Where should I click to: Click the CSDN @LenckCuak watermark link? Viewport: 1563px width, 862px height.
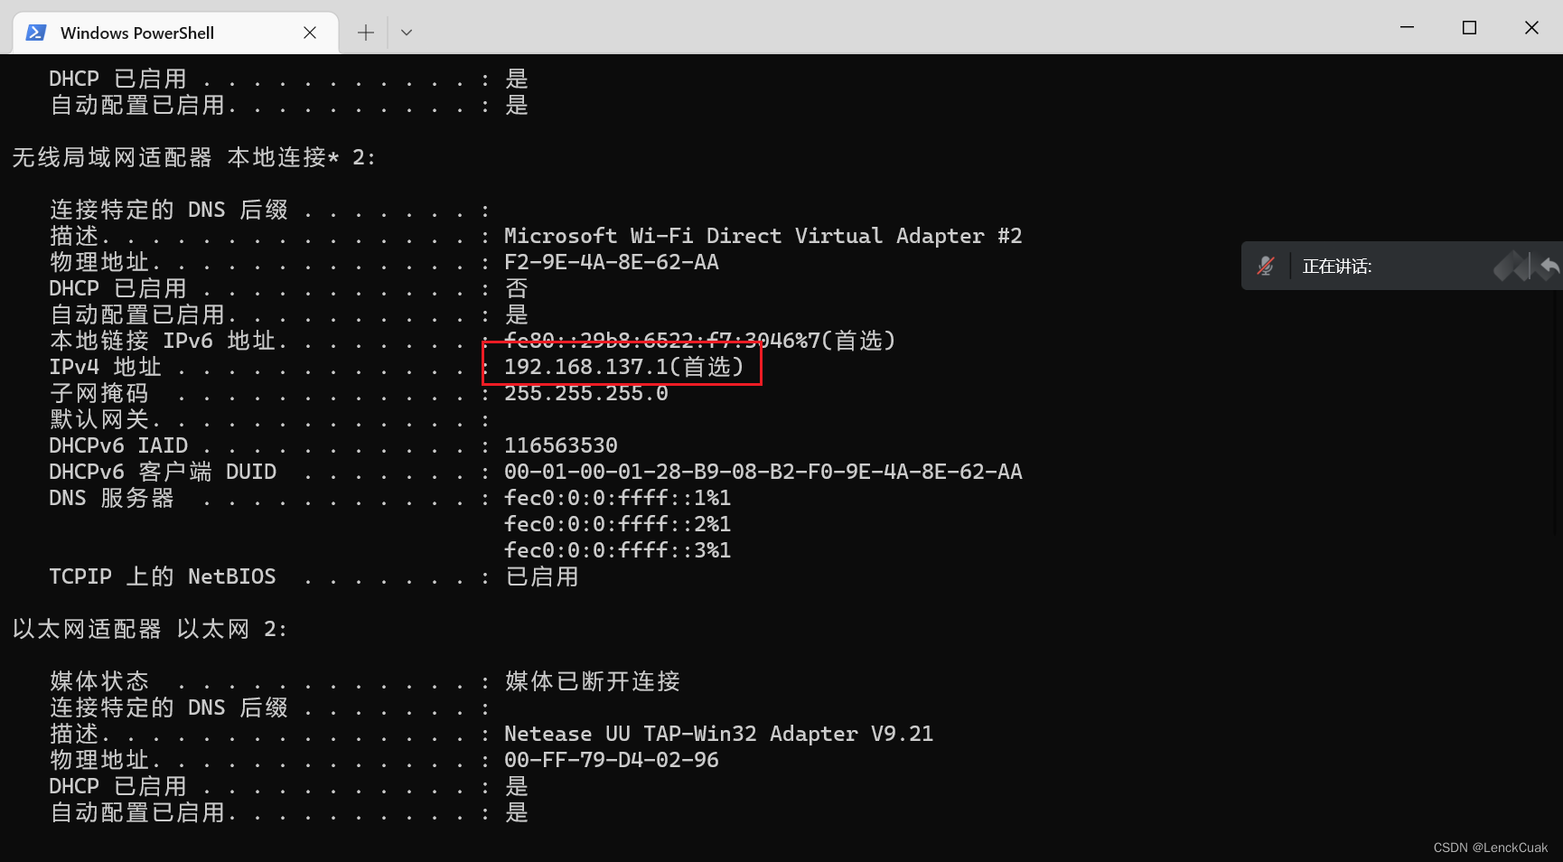(1490, 848)
